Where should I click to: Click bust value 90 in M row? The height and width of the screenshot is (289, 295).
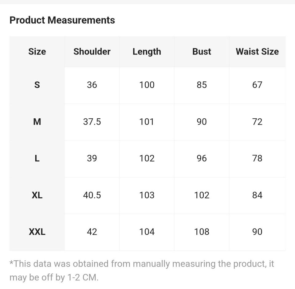click(202, 122)
